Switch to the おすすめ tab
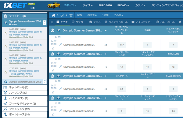 (x=92, y=15)
